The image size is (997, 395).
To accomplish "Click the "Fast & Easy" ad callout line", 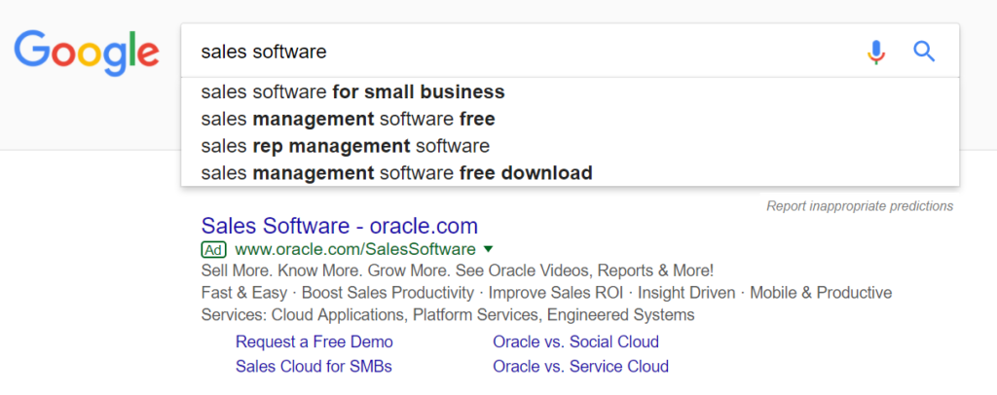I will 546,293.
